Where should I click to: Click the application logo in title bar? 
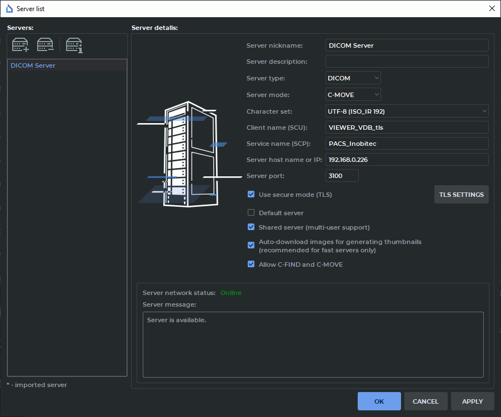pyautogui.click(x=8, y=8)
